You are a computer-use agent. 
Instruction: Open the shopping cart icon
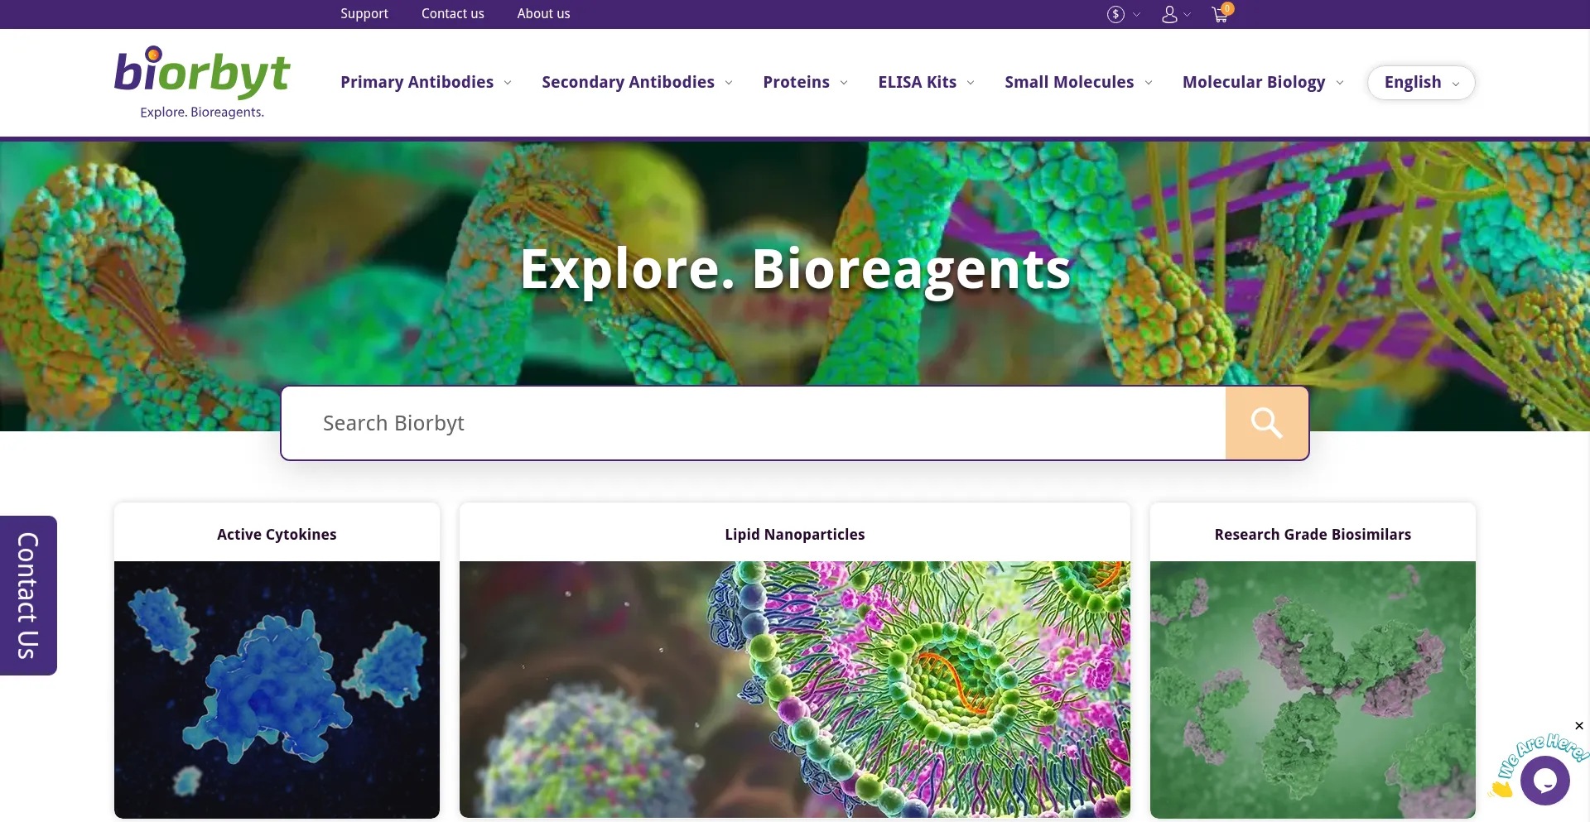[1221, 12]
